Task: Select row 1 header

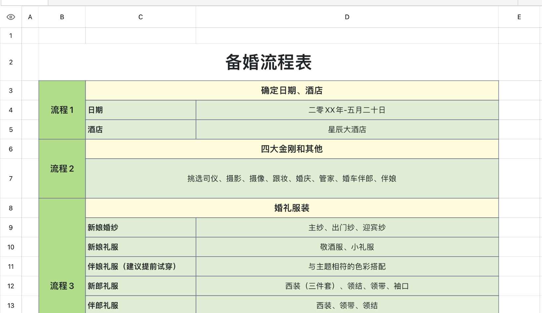Action: 11,36
